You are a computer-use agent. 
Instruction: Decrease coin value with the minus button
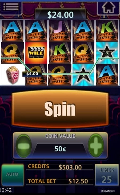pos(23,146)
